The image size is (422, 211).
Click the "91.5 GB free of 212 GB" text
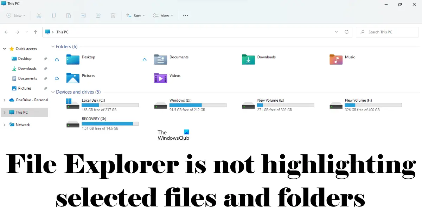(x=187, y=110)
